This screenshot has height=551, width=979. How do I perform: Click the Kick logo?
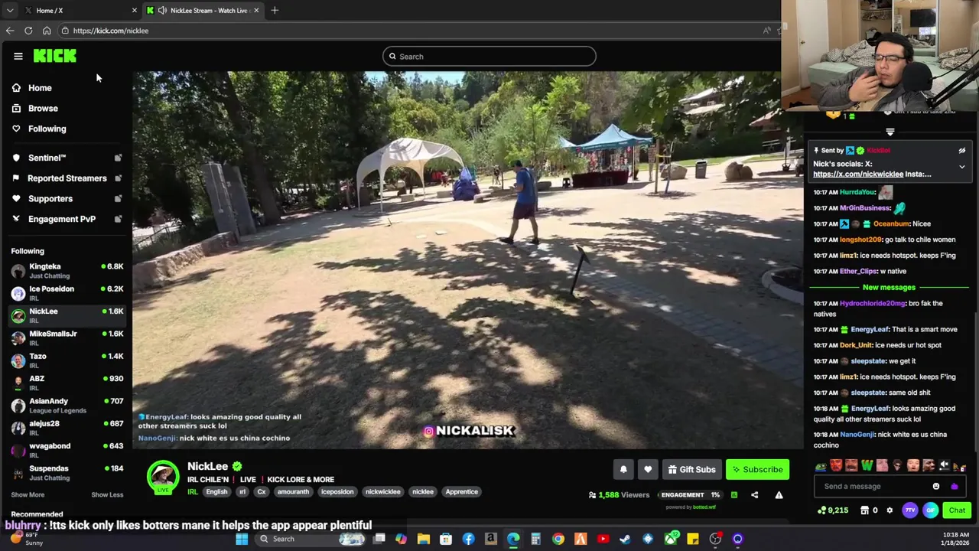(x=54, y=56)
